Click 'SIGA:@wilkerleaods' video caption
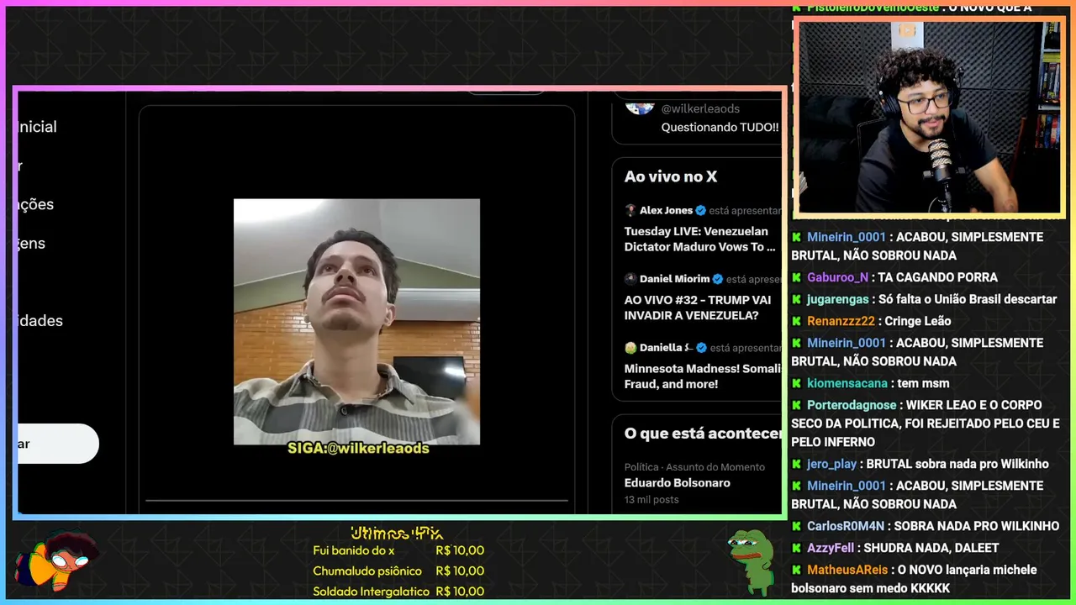 click(358, 449)
